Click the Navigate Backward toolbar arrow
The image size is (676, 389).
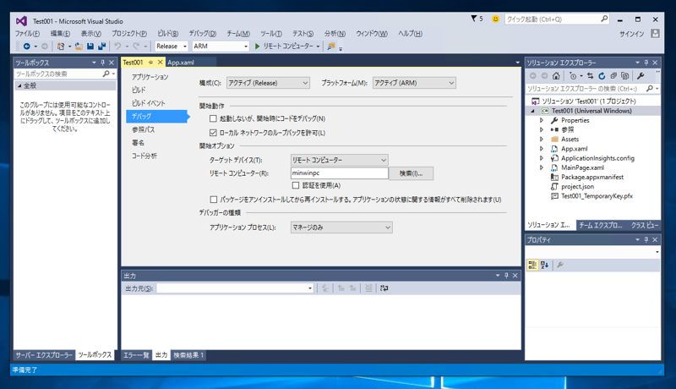tap(27, 47)
